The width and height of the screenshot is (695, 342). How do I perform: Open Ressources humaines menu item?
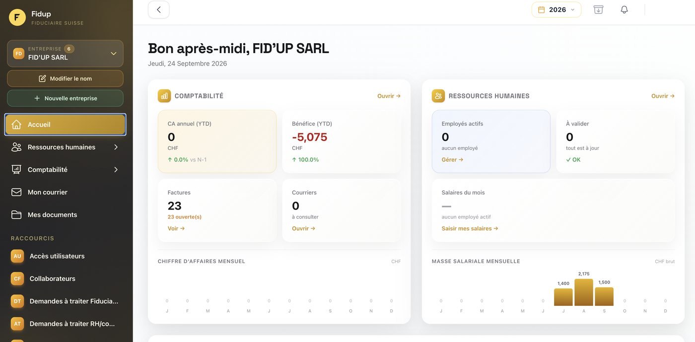[x=65, y=147]
